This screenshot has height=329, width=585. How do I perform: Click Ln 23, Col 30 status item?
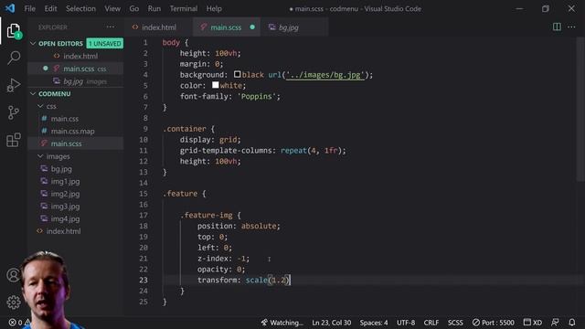pos(331,323)
